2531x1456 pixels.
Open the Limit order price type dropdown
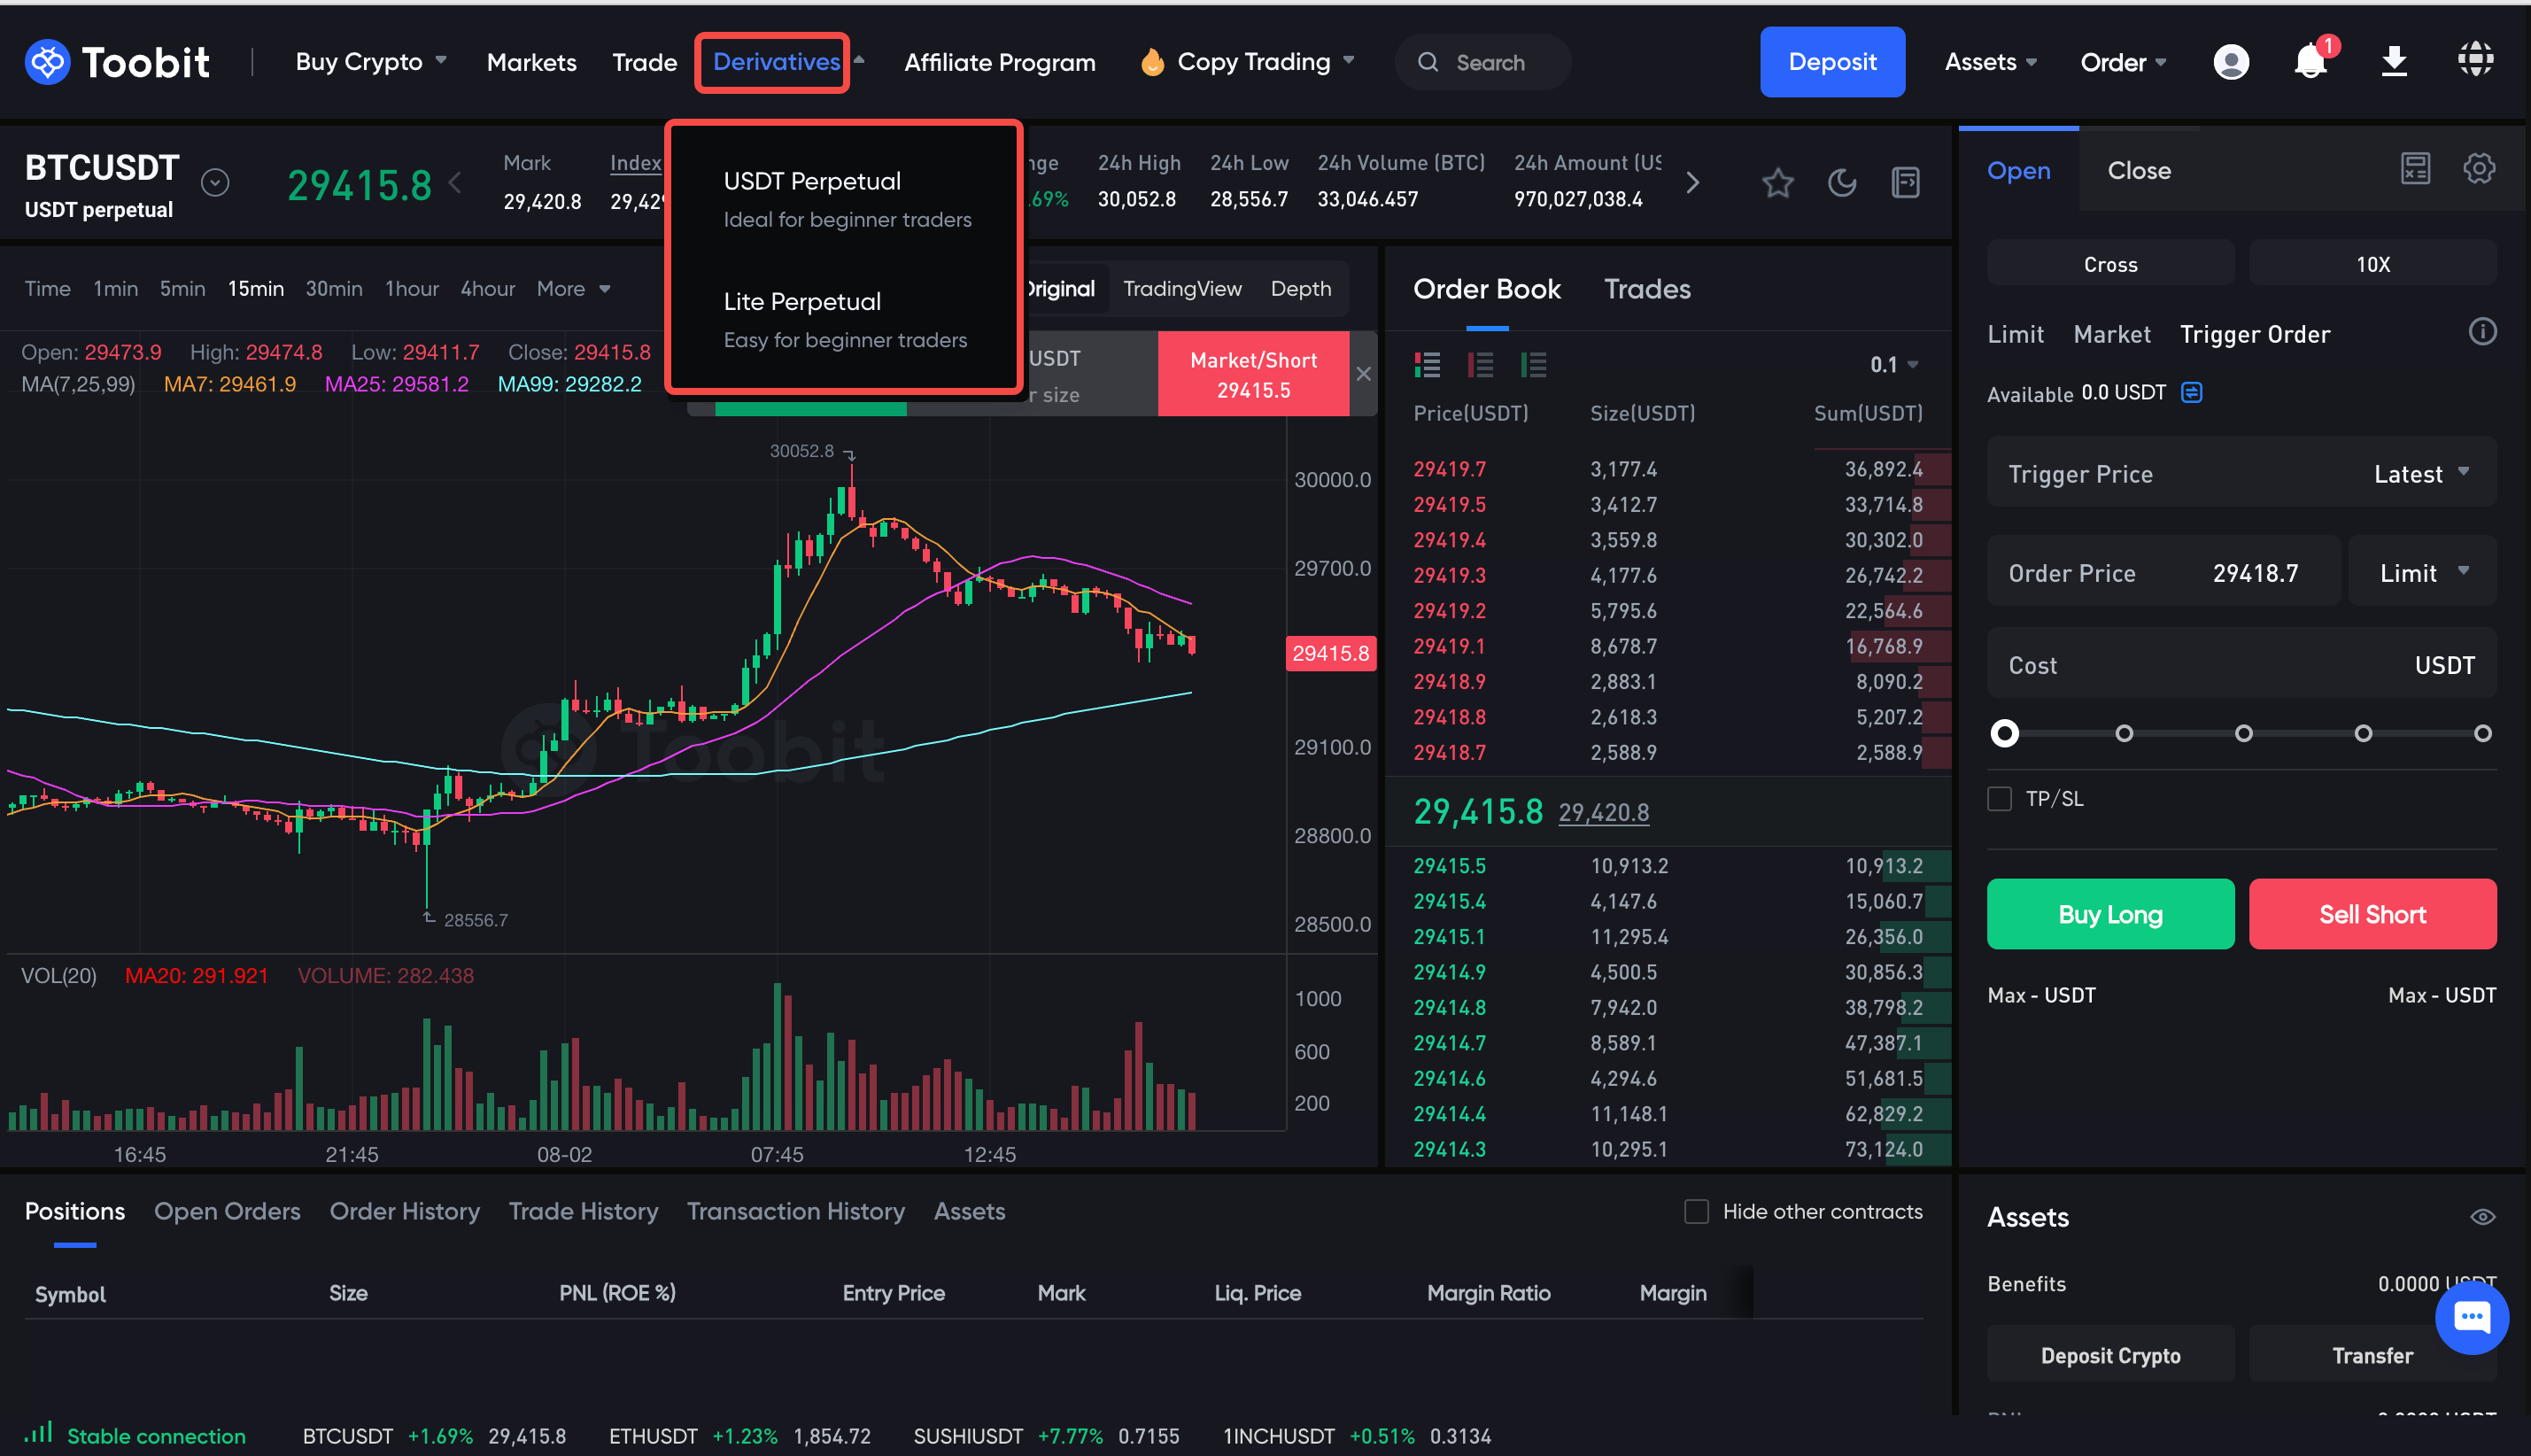2423,573
